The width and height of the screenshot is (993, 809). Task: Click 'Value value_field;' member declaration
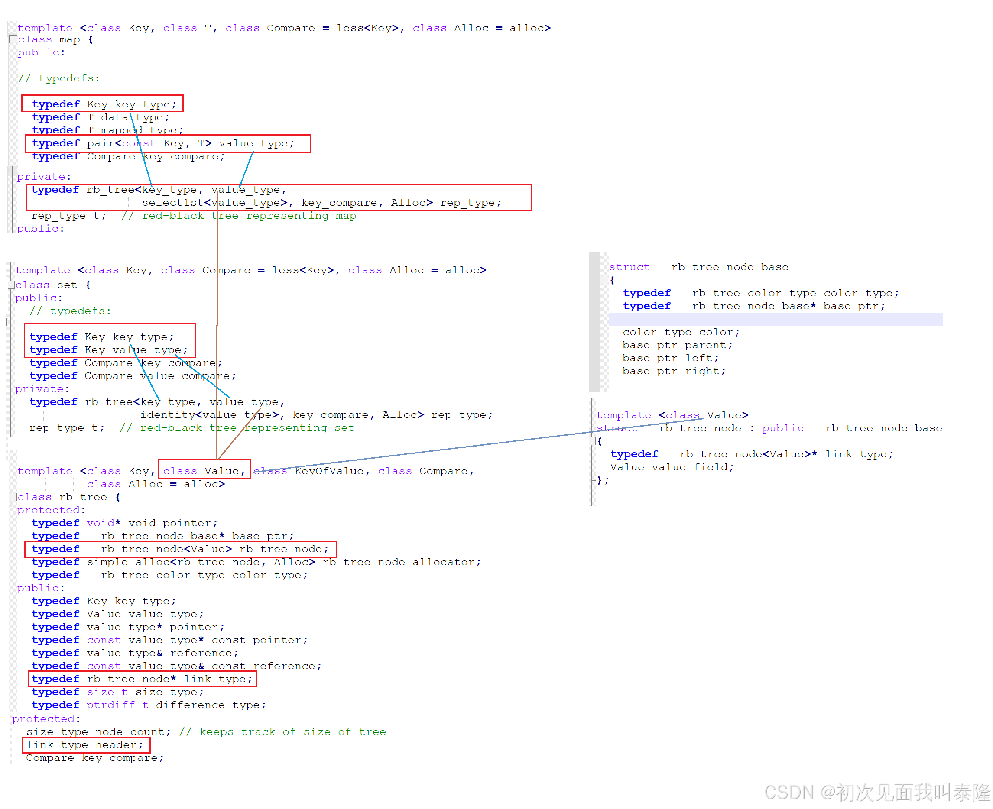[672, 467]
